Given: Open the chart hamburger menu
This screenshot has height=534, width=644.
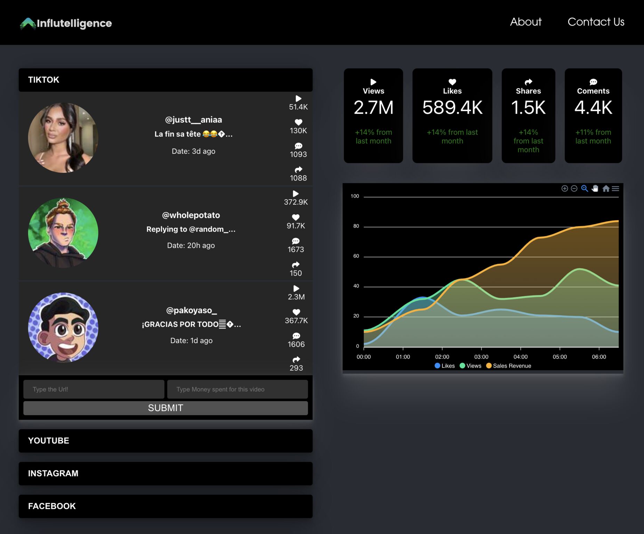Looking at the screenshot, I should (x=615, y=188).
